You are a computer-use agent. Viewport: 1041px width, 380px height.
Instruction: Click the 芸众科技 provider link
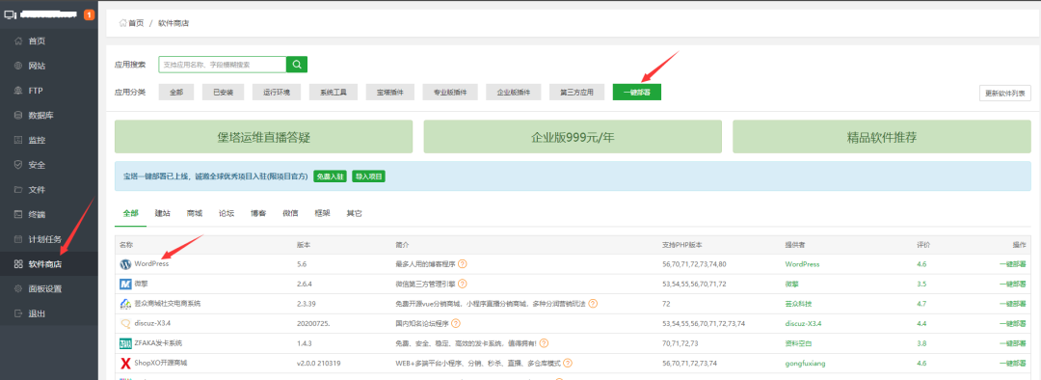[798, 304]
